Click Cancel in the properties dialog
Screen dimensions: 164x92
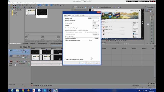(90, 63)
